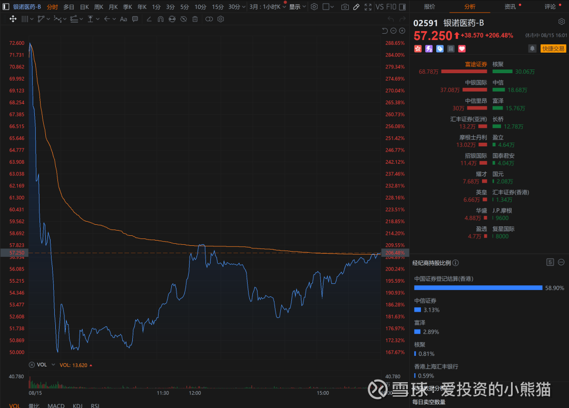
Task: Click the broker holdings 5 count button
Action: [550, 262]
